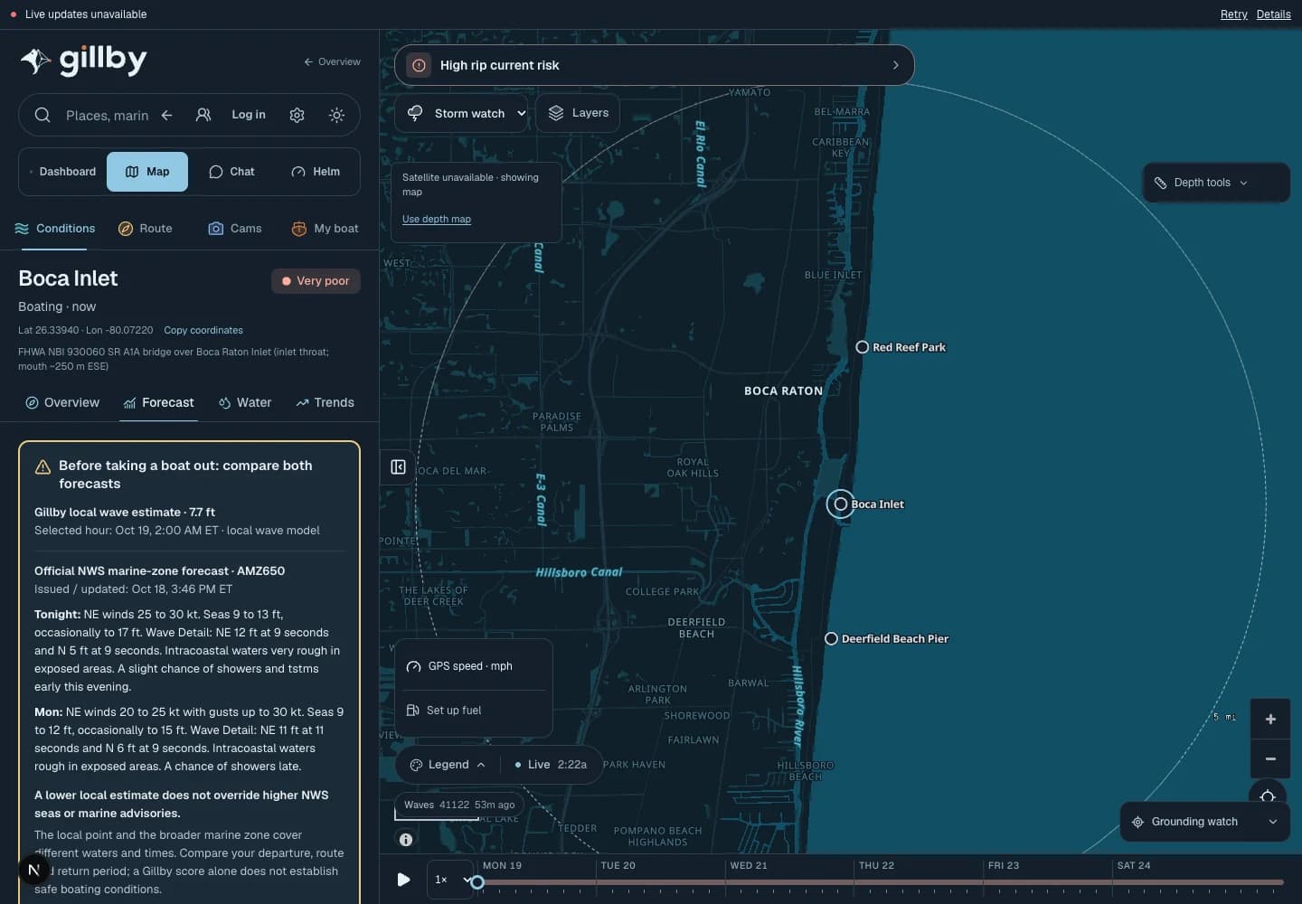This screenshot has height=904, width=1302.
Task: Click the Very poor rating badge
Action: click(x=316, y=281)
